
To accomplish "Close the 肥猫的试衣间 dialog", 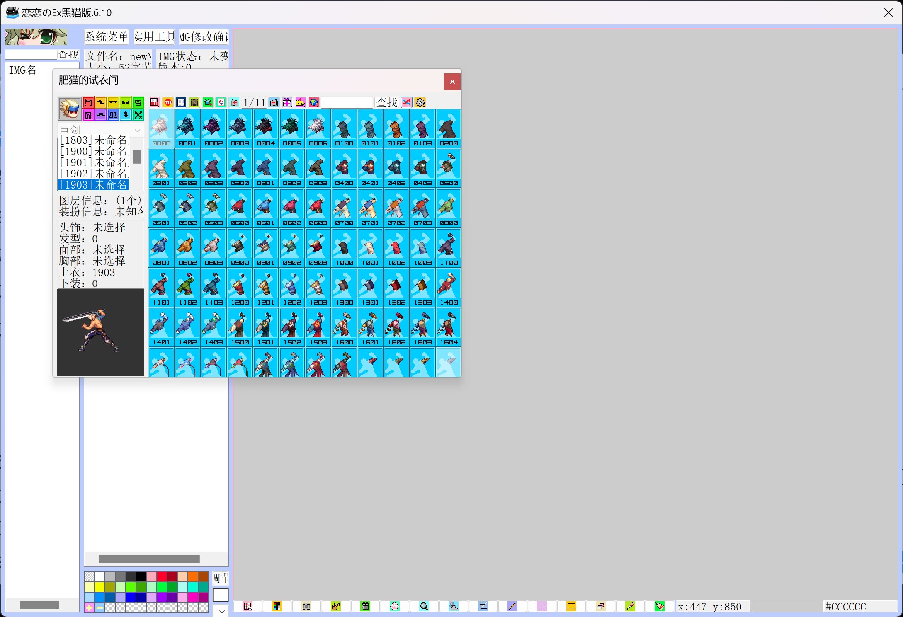I will pyautogui.click(x=452, y=82).
